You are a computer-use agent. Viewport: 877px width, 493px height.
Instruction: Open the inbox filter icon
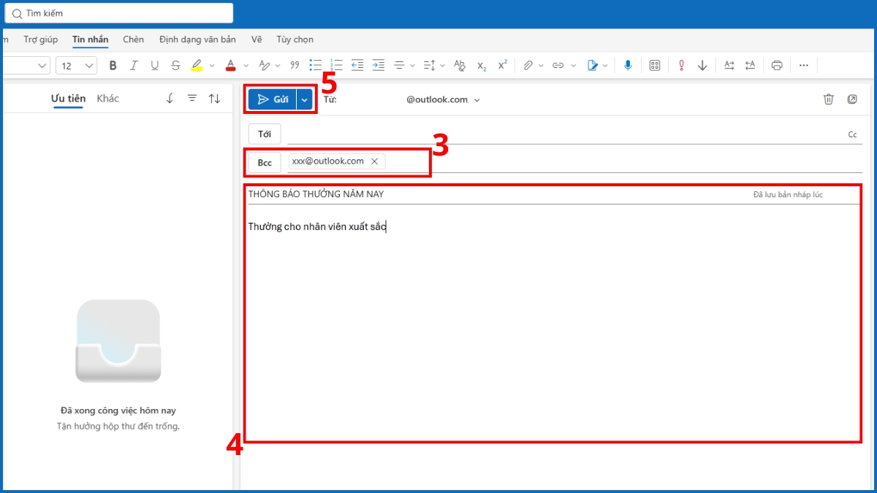[192, 99]
